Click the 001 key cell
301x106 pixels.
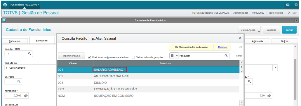pos(60,70)
